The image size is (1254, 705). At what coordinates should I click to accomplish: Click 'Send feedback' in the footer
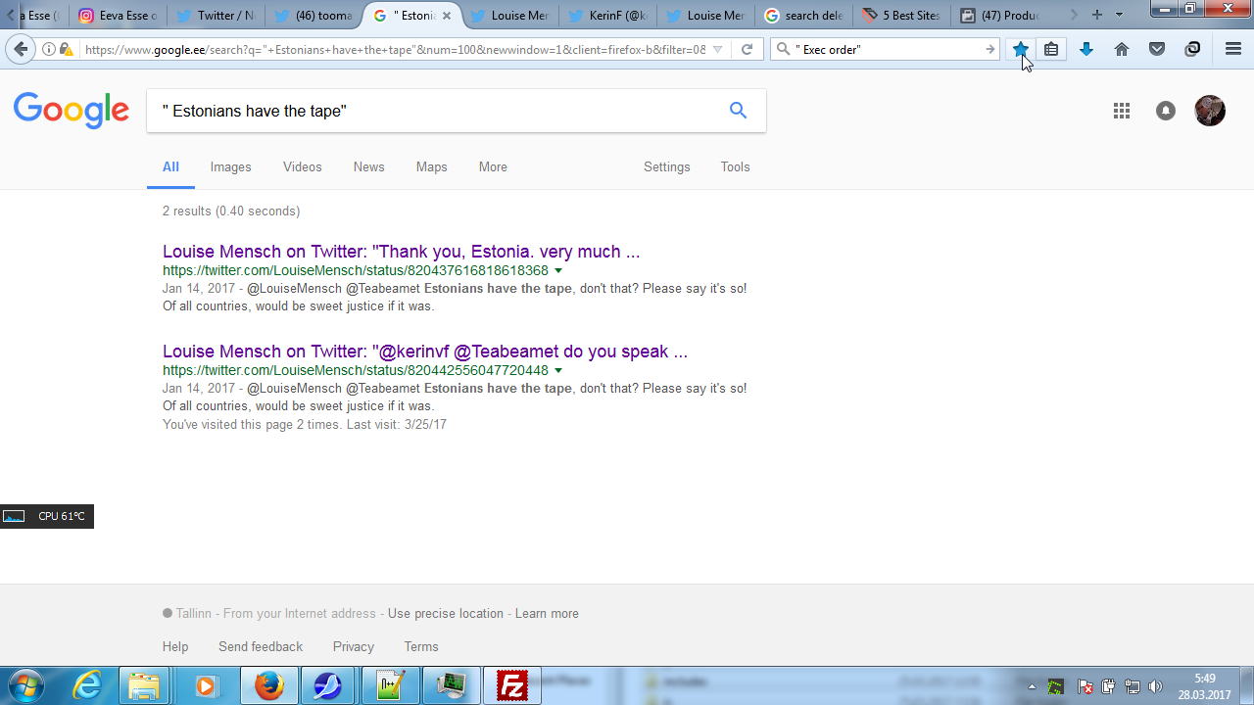261,647
